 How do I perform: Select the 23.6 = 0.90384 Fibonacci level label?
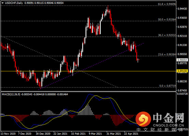[167, 55]
